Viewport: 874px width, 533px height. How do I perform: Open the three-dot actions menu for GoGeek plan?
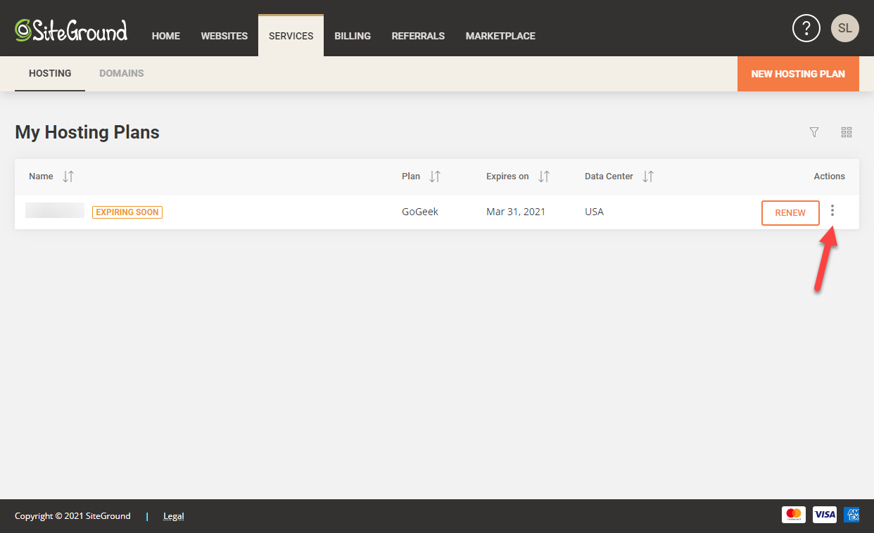[832, 210]
